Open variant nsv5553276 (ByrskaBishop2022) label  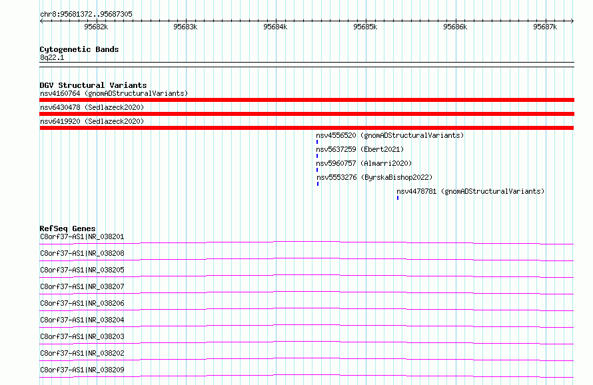(x=374, y=177)
